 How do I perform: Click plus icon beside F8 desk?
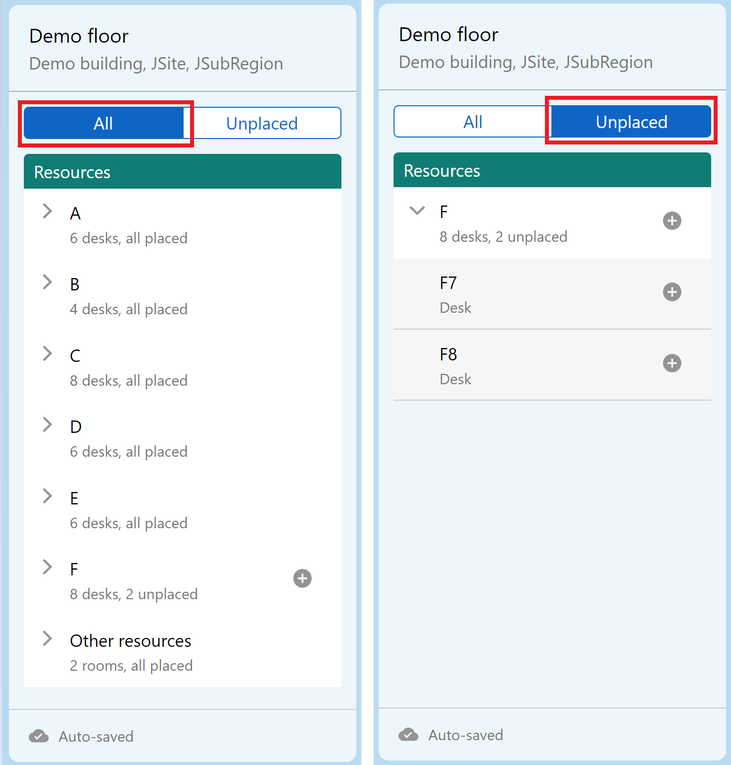[x=672, y=363]
